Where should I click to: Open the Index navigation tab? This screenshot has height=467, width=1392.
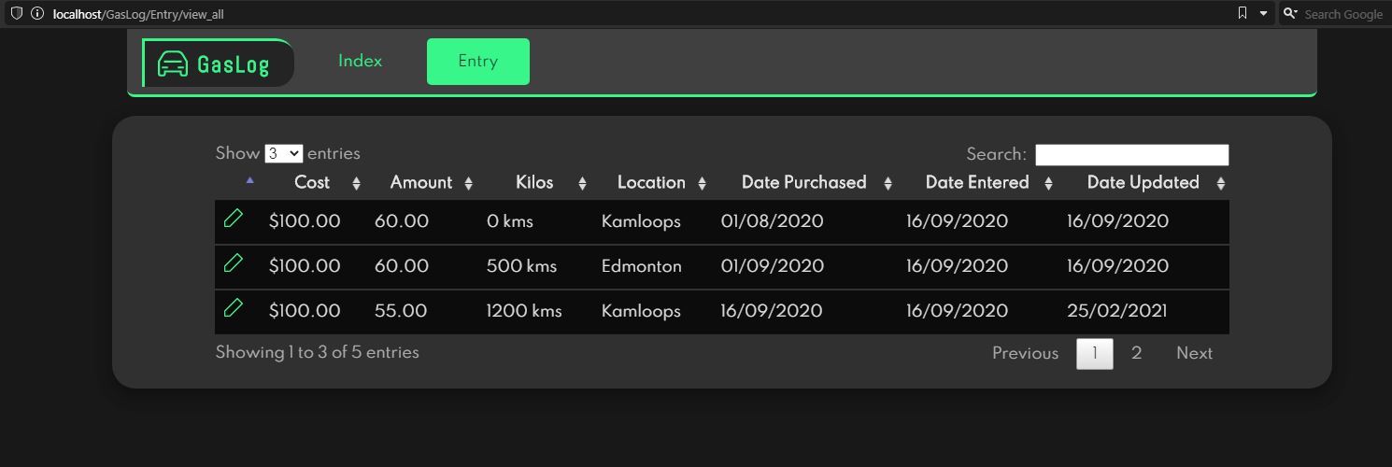361,62
